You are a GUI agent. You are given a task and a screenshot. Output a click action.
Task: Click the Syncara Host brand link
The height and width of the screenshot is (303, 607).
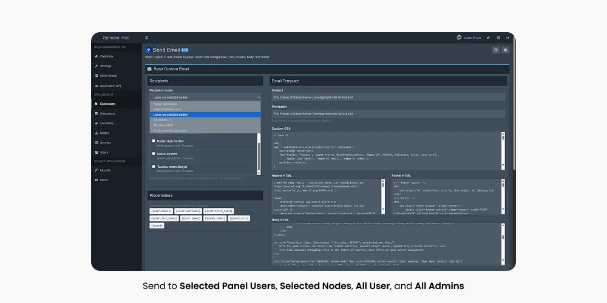coord(116,38)
